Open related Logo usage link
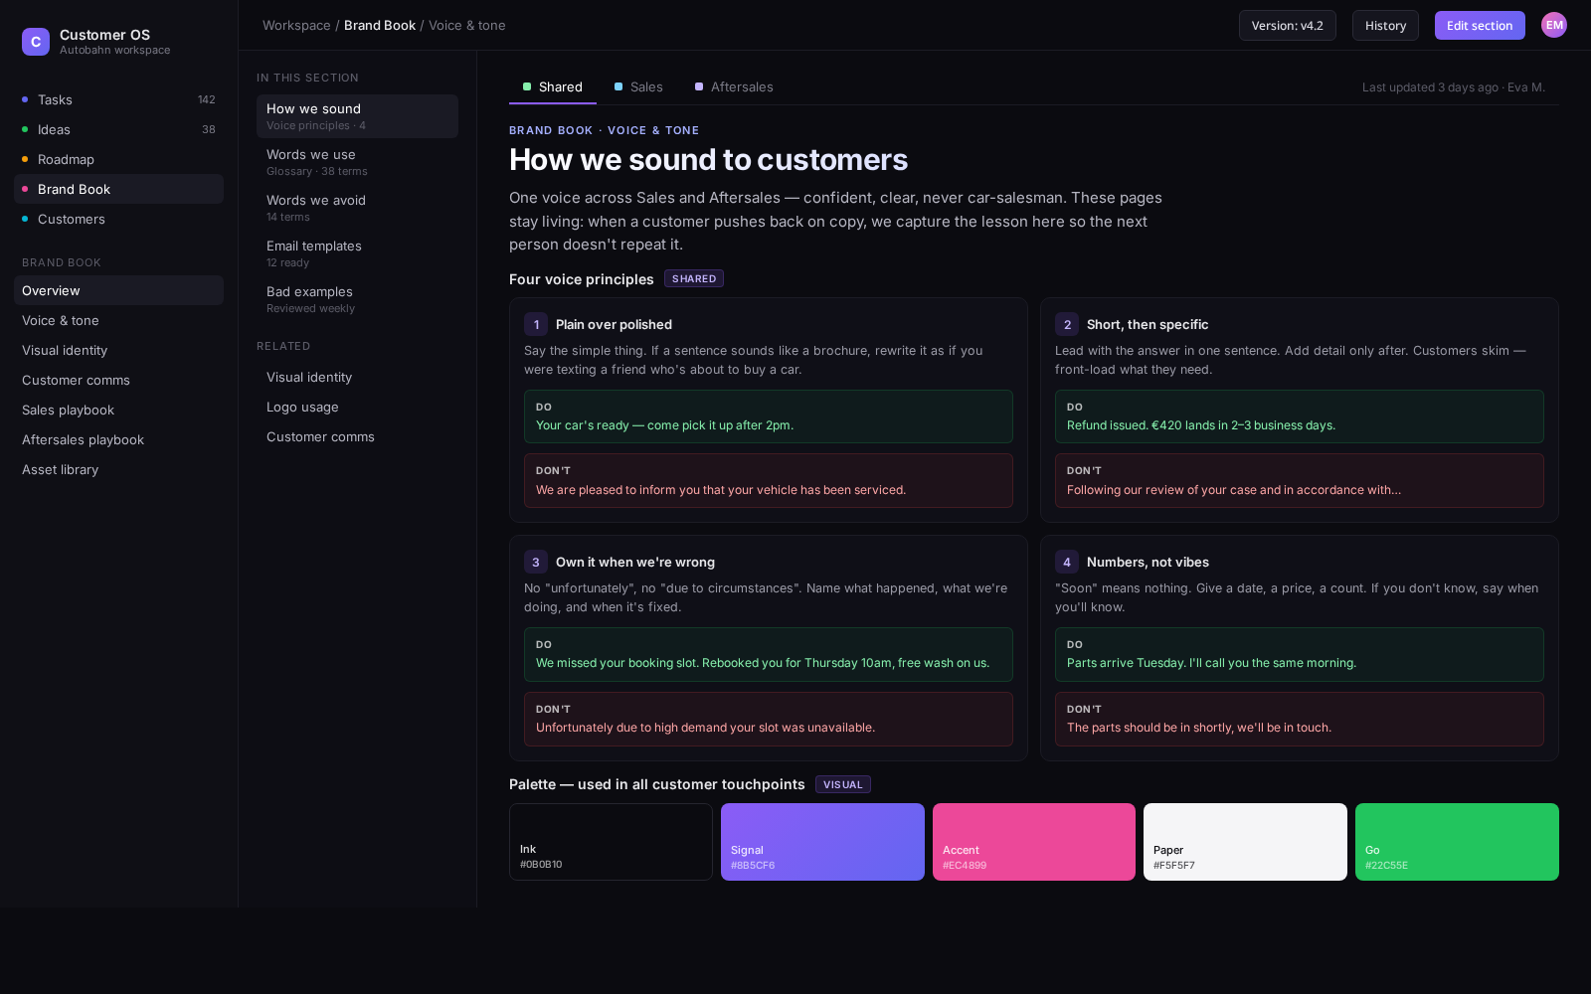This screenshot has width=1591, height=994. point(357,407)
